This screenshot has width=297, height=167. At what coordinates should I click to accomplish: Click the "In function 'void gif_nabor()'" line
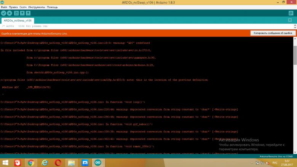pos(77,124)
